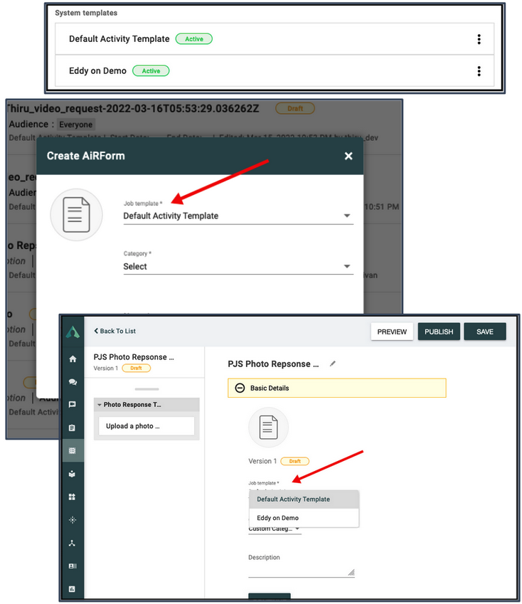
Task: Click the PUBLISH button
Action: point(439,332)
